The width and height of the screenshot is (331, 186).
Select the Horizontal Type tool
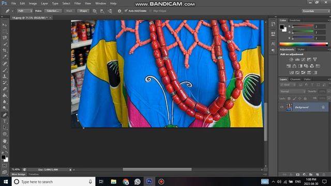click(x=5, y=121)
